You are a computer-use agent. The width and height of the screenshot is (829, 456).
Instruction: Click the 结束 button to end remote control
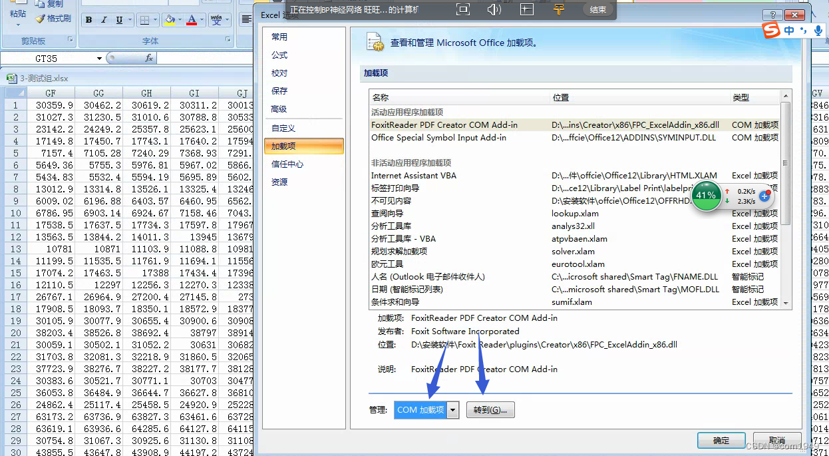(x=598, y=9)
